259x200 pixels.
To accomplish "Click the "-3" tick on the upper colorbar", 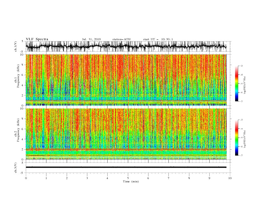I will coord(241,66).
